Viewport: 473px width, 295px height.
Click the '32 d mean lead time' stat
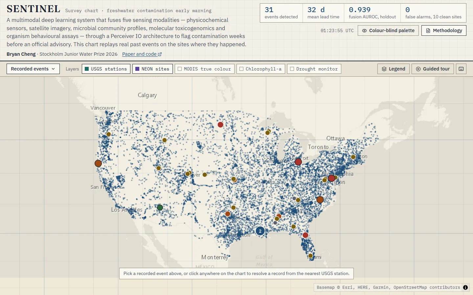tap(323, 13)
